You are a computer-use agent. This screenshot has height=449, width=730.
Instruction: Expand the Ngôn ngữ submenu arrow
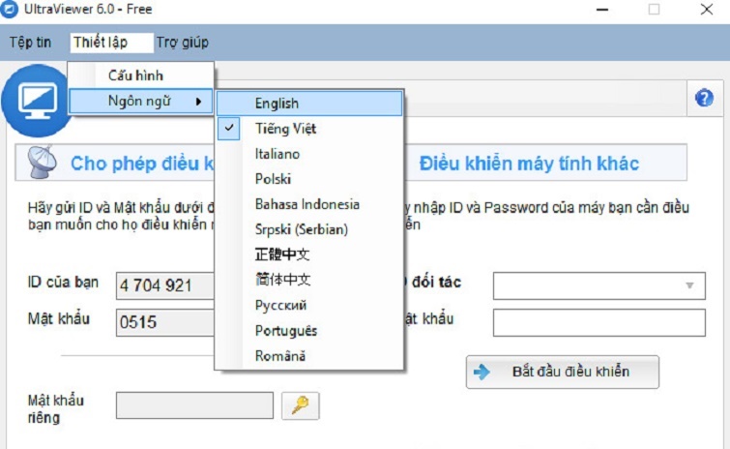click(198, 101)
